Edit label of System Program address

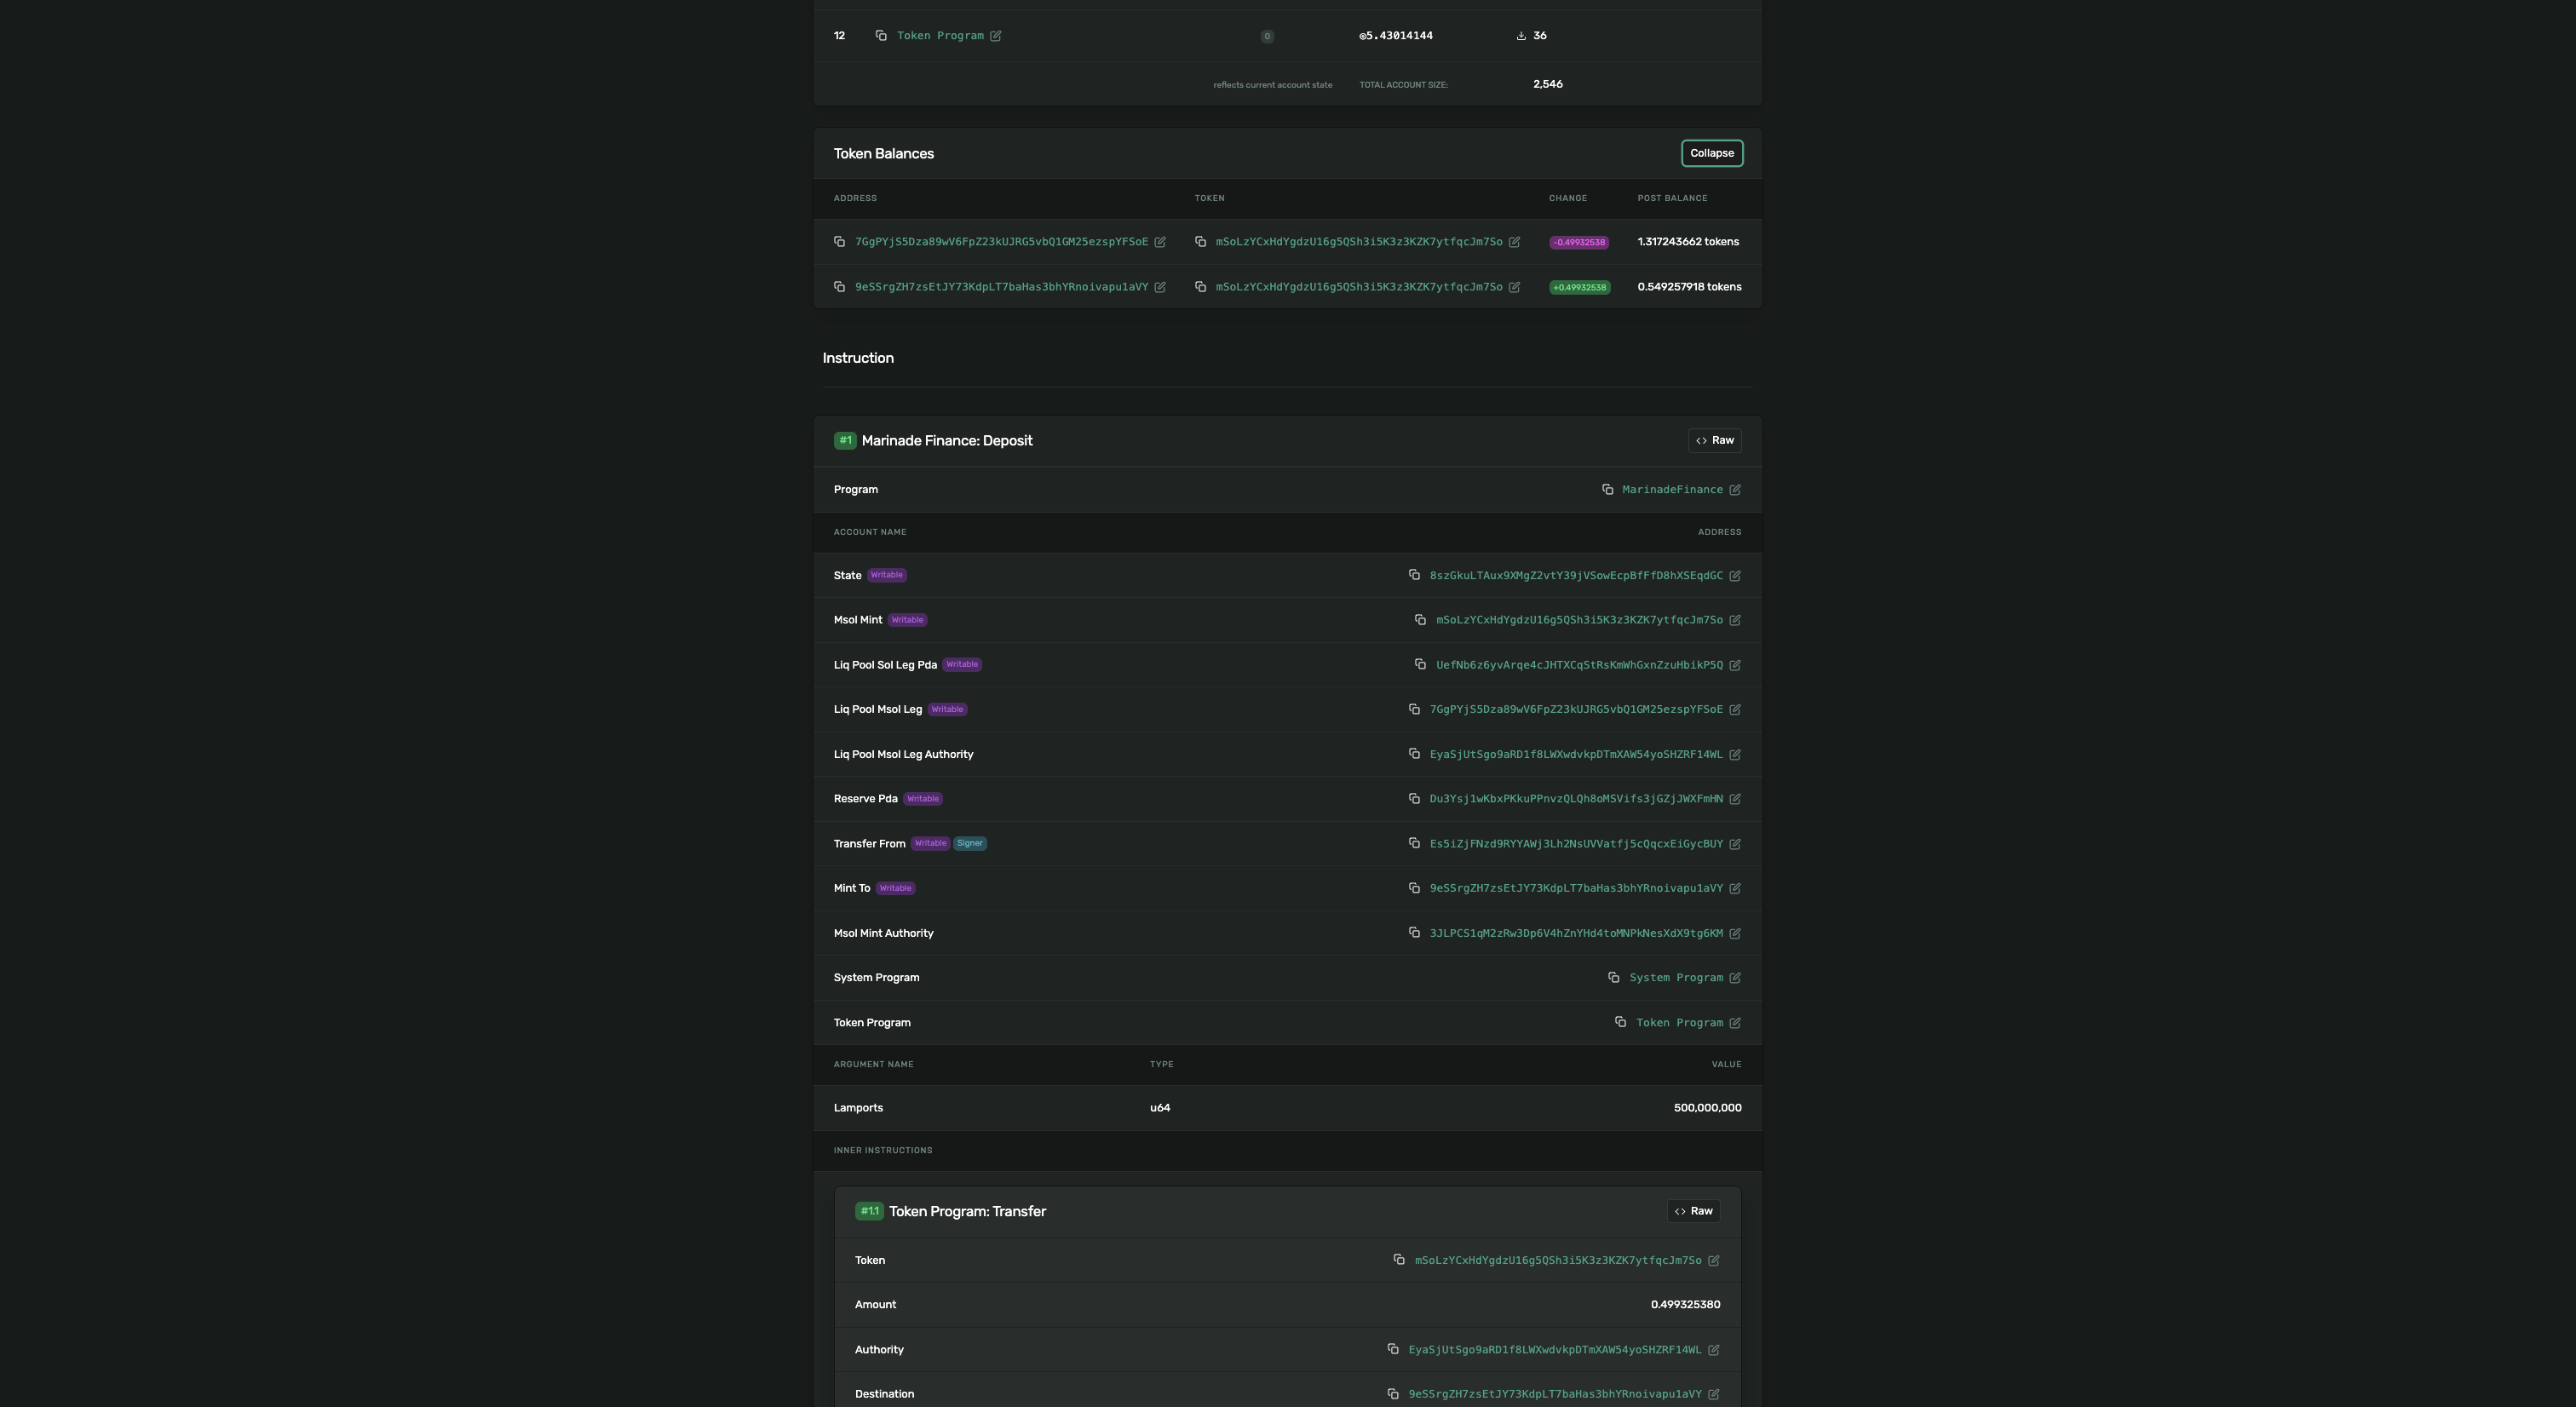pos(1735,978)
